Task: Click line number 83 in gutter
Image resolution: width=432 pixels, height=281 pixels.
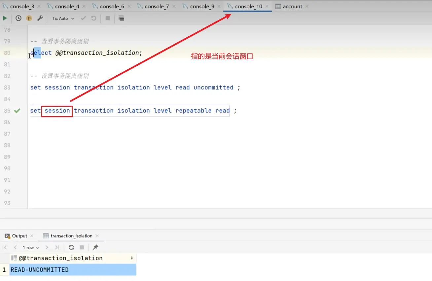Action: click(x=7, y=88)
